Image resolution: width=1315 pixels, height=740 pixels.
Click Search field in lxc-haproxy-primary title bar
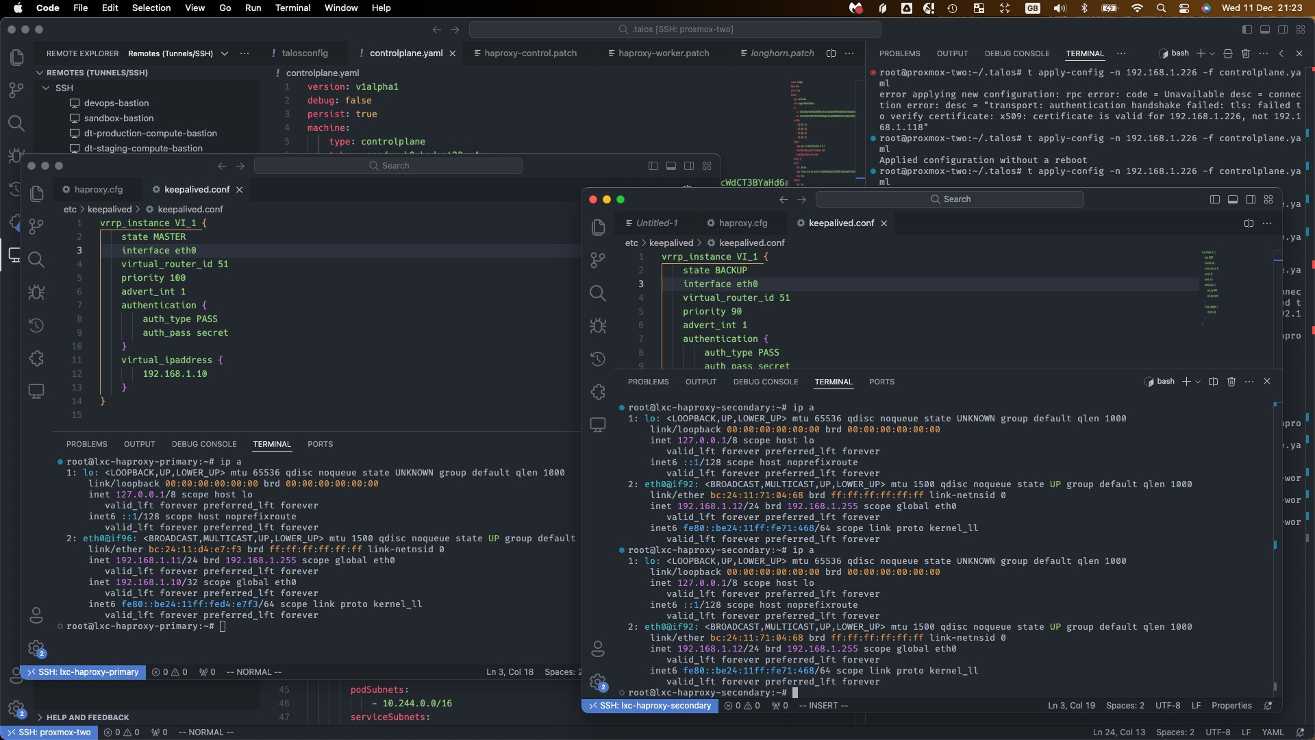[388, 166]
